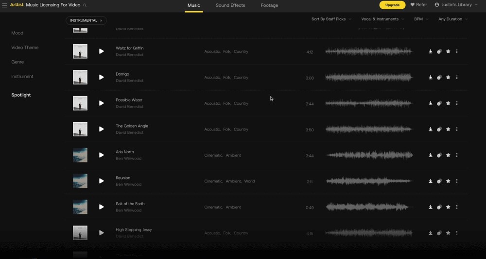The image size is (486, 259).
Task: Open the Vocal & Instruments dropdown
Action: (x=383, y=19)
